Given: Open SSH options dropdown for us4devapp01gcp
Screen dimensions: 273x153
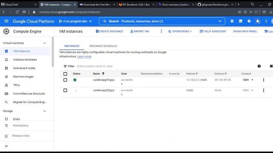Looking at the screenshot, I should pos(252,80).
